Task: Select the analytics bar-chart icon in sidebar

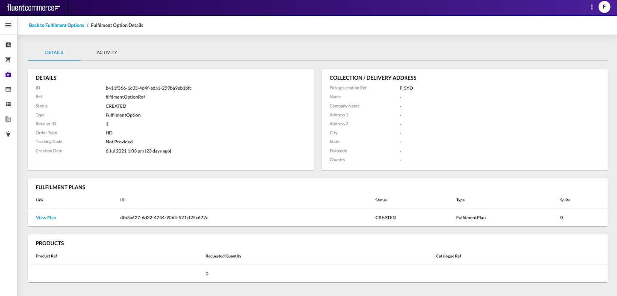Action: click(x=8, y=44)
